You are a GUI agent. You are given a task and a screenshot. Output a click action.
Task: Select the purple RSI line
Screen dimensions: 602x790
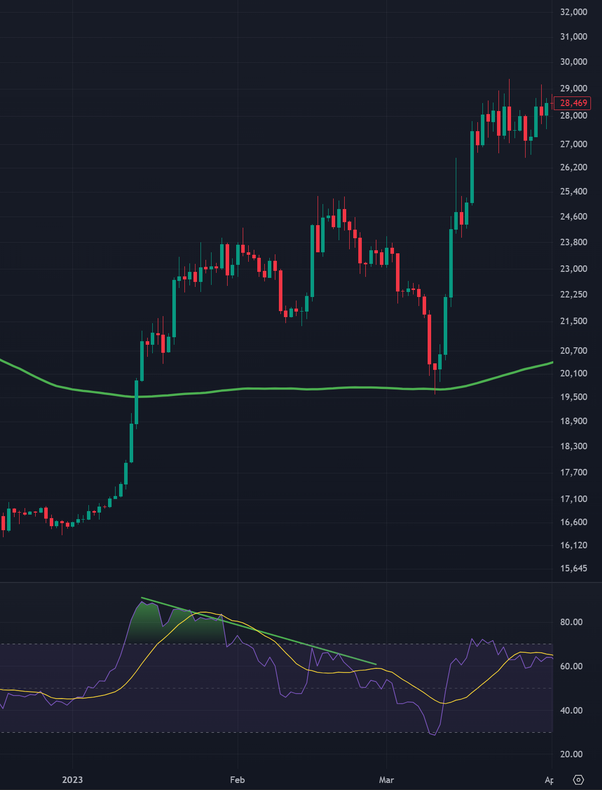[x=281, y=695]
